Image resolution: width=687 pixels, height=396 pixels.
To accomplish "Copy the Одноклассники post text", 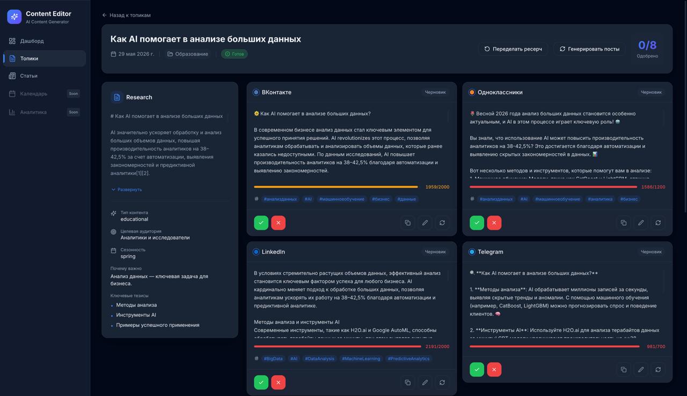I will (x=623, y=222).
